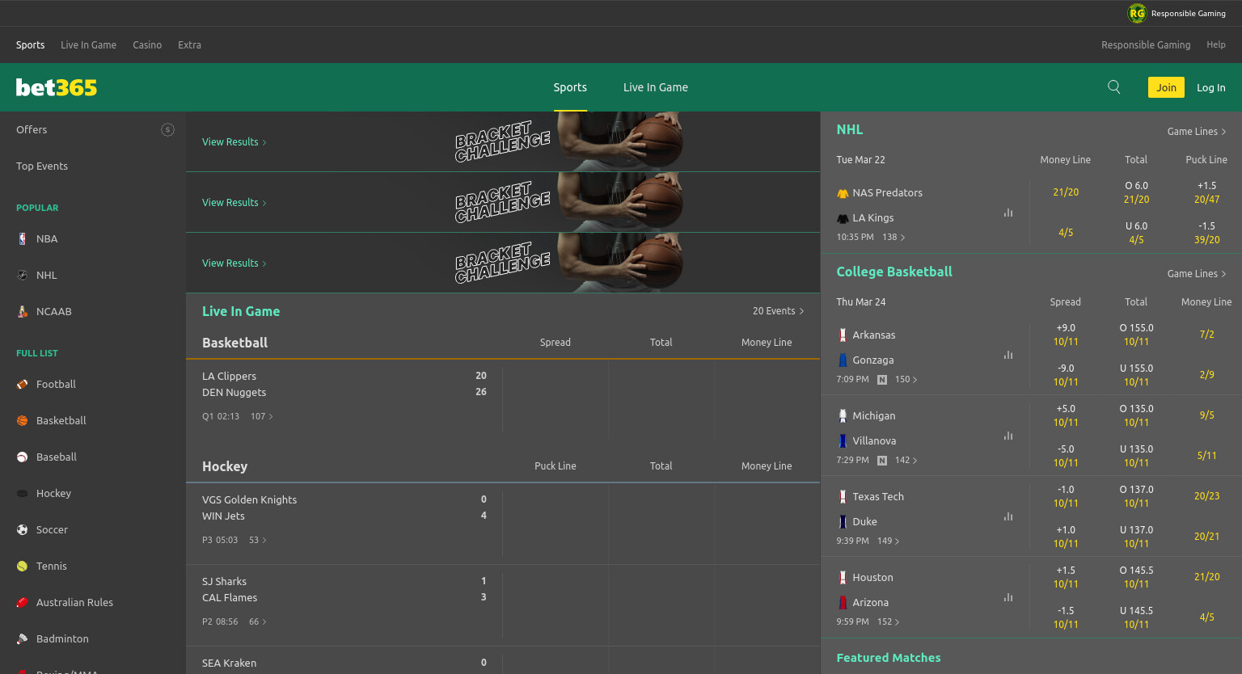Click the LA Kings team icon
Screen dimensions: 1242x674
843,218
